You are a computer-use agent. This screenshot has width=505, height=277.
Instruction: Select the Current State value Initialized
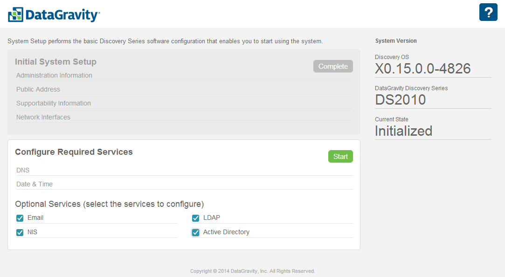(403, 131)
